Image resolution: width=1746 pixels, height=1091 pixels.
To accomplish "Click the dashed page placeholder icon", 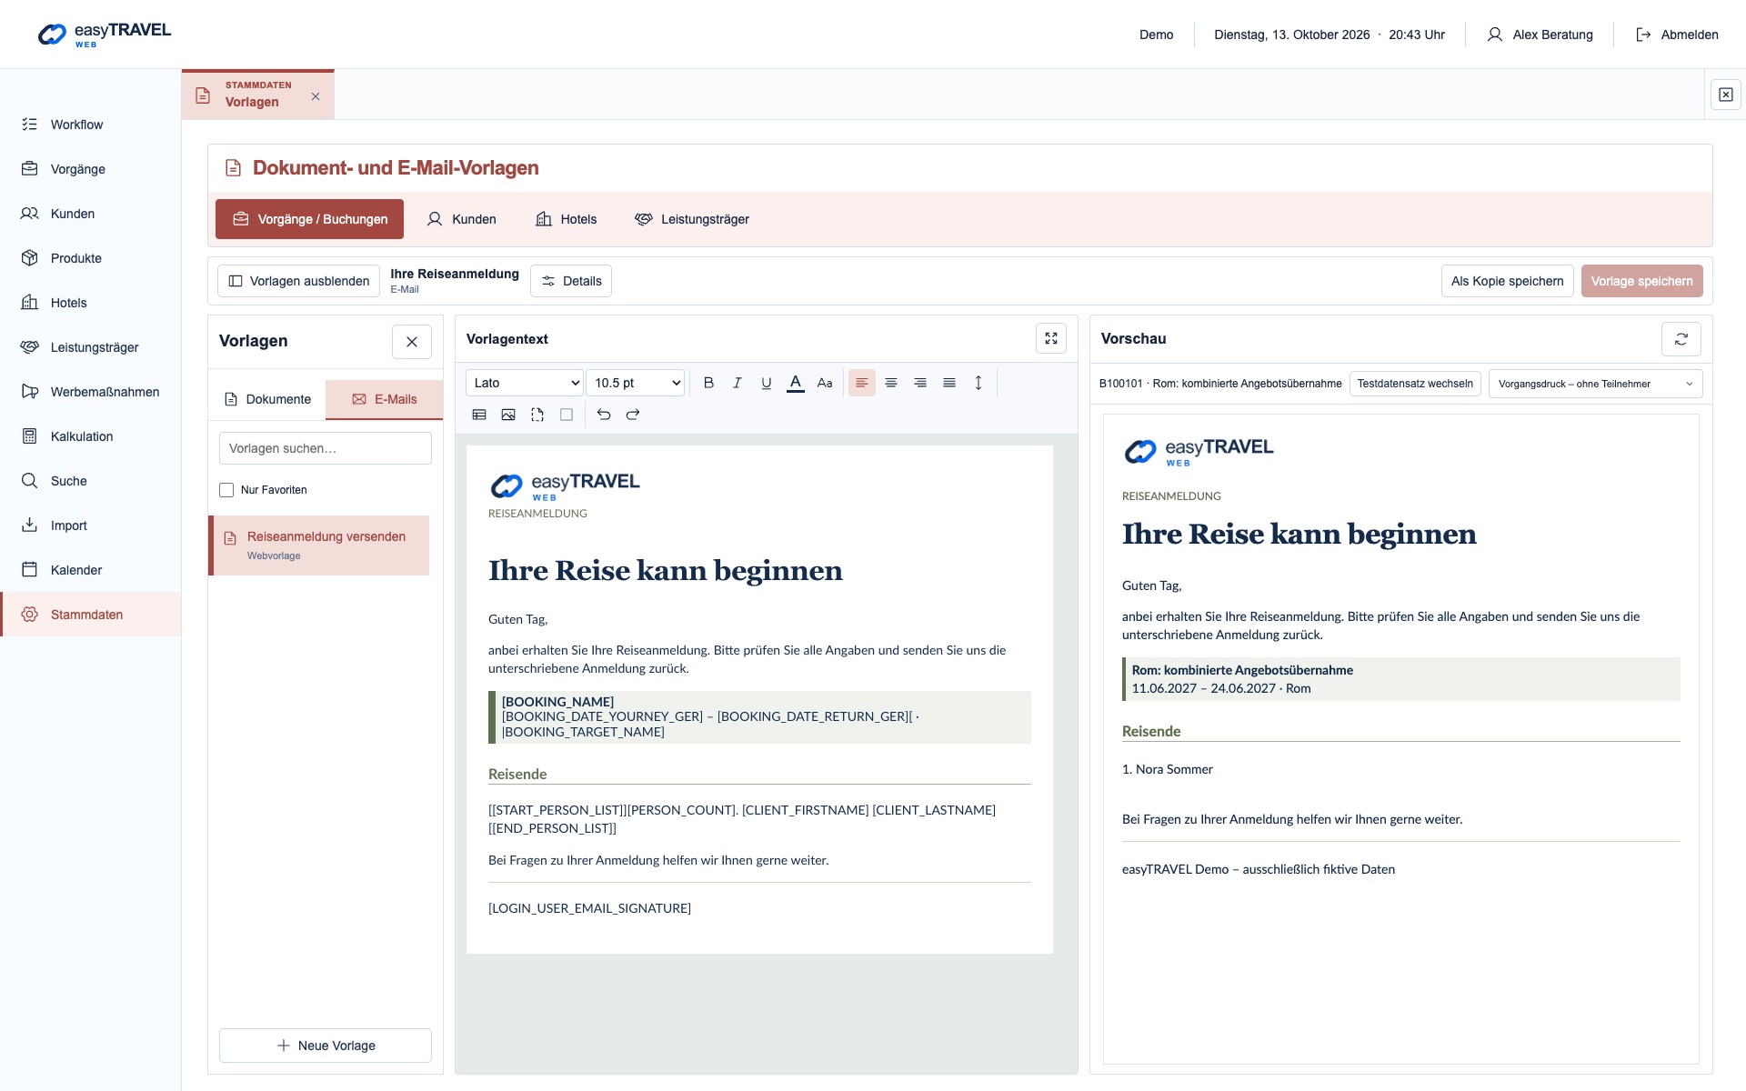I will 537,415.
